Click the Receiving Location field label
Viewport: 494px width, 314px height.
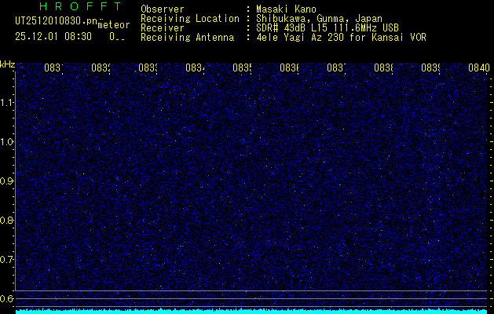[x=189, y=18]
